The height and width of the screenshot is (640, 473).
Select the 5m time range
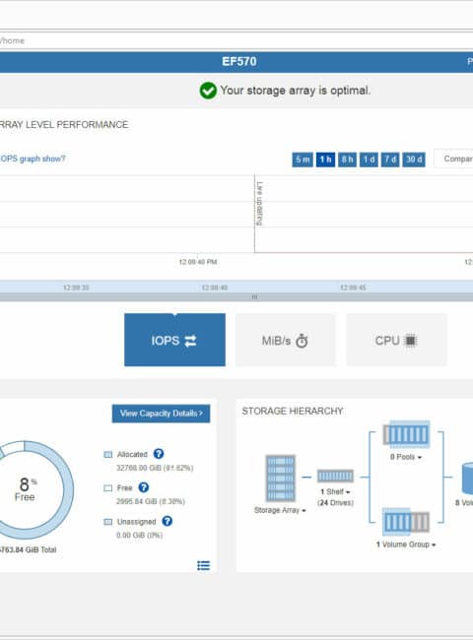pyautogui.click(x=303, y=160)
